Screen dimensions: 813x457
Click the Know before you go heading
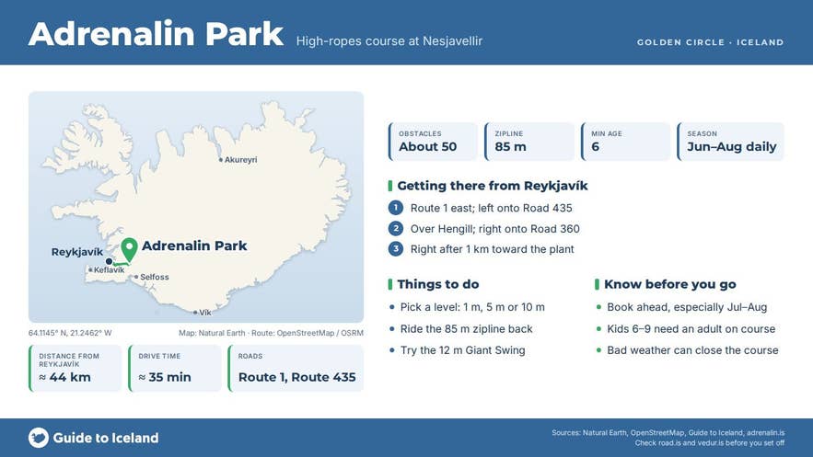[670, 284]
